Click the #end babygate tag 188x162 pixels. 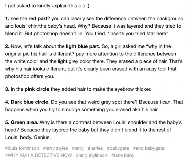[149, 148]
